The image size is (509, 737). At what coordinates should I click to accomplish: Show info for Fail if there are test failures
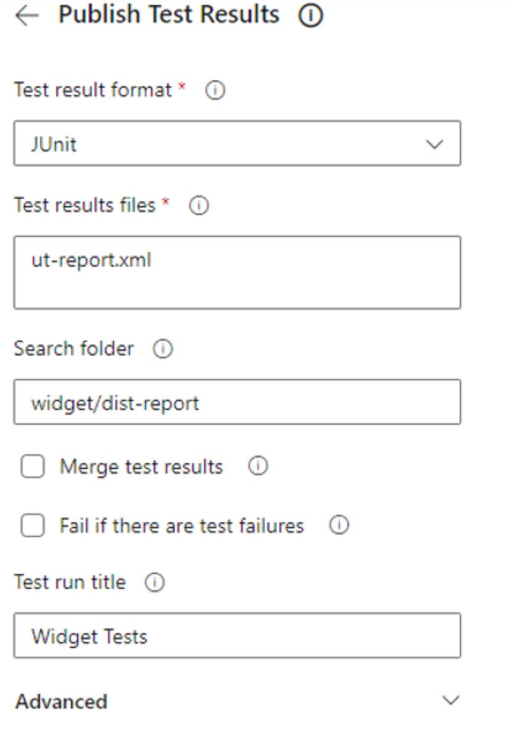(x=339, y=525)
